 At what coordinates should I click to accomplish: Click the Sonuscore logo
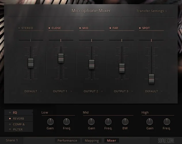click(x=166, y=141)
